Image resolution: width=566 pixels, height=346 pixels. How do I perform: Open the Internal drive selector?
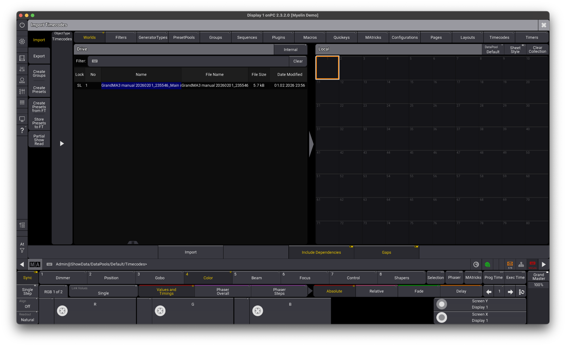pos(290,49)
